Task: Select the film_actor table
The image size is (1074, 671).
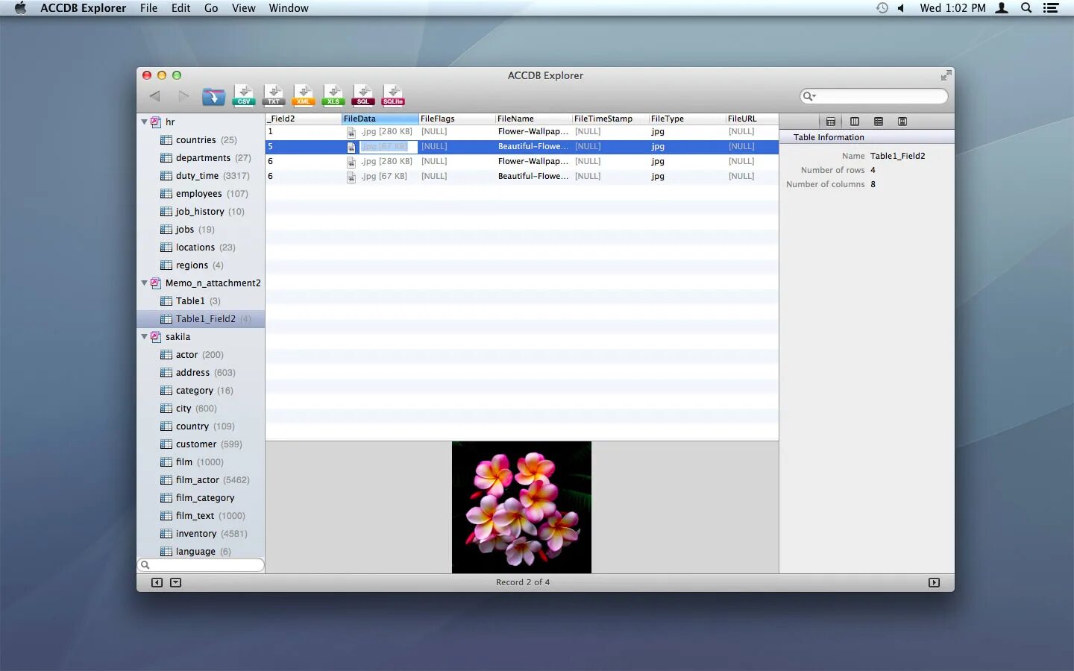Action: pos(201,479)
